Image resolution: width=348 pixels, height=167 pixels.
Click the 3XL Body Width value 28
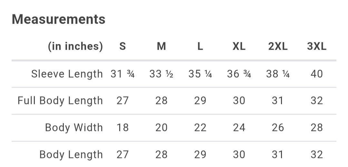(317, 127)
